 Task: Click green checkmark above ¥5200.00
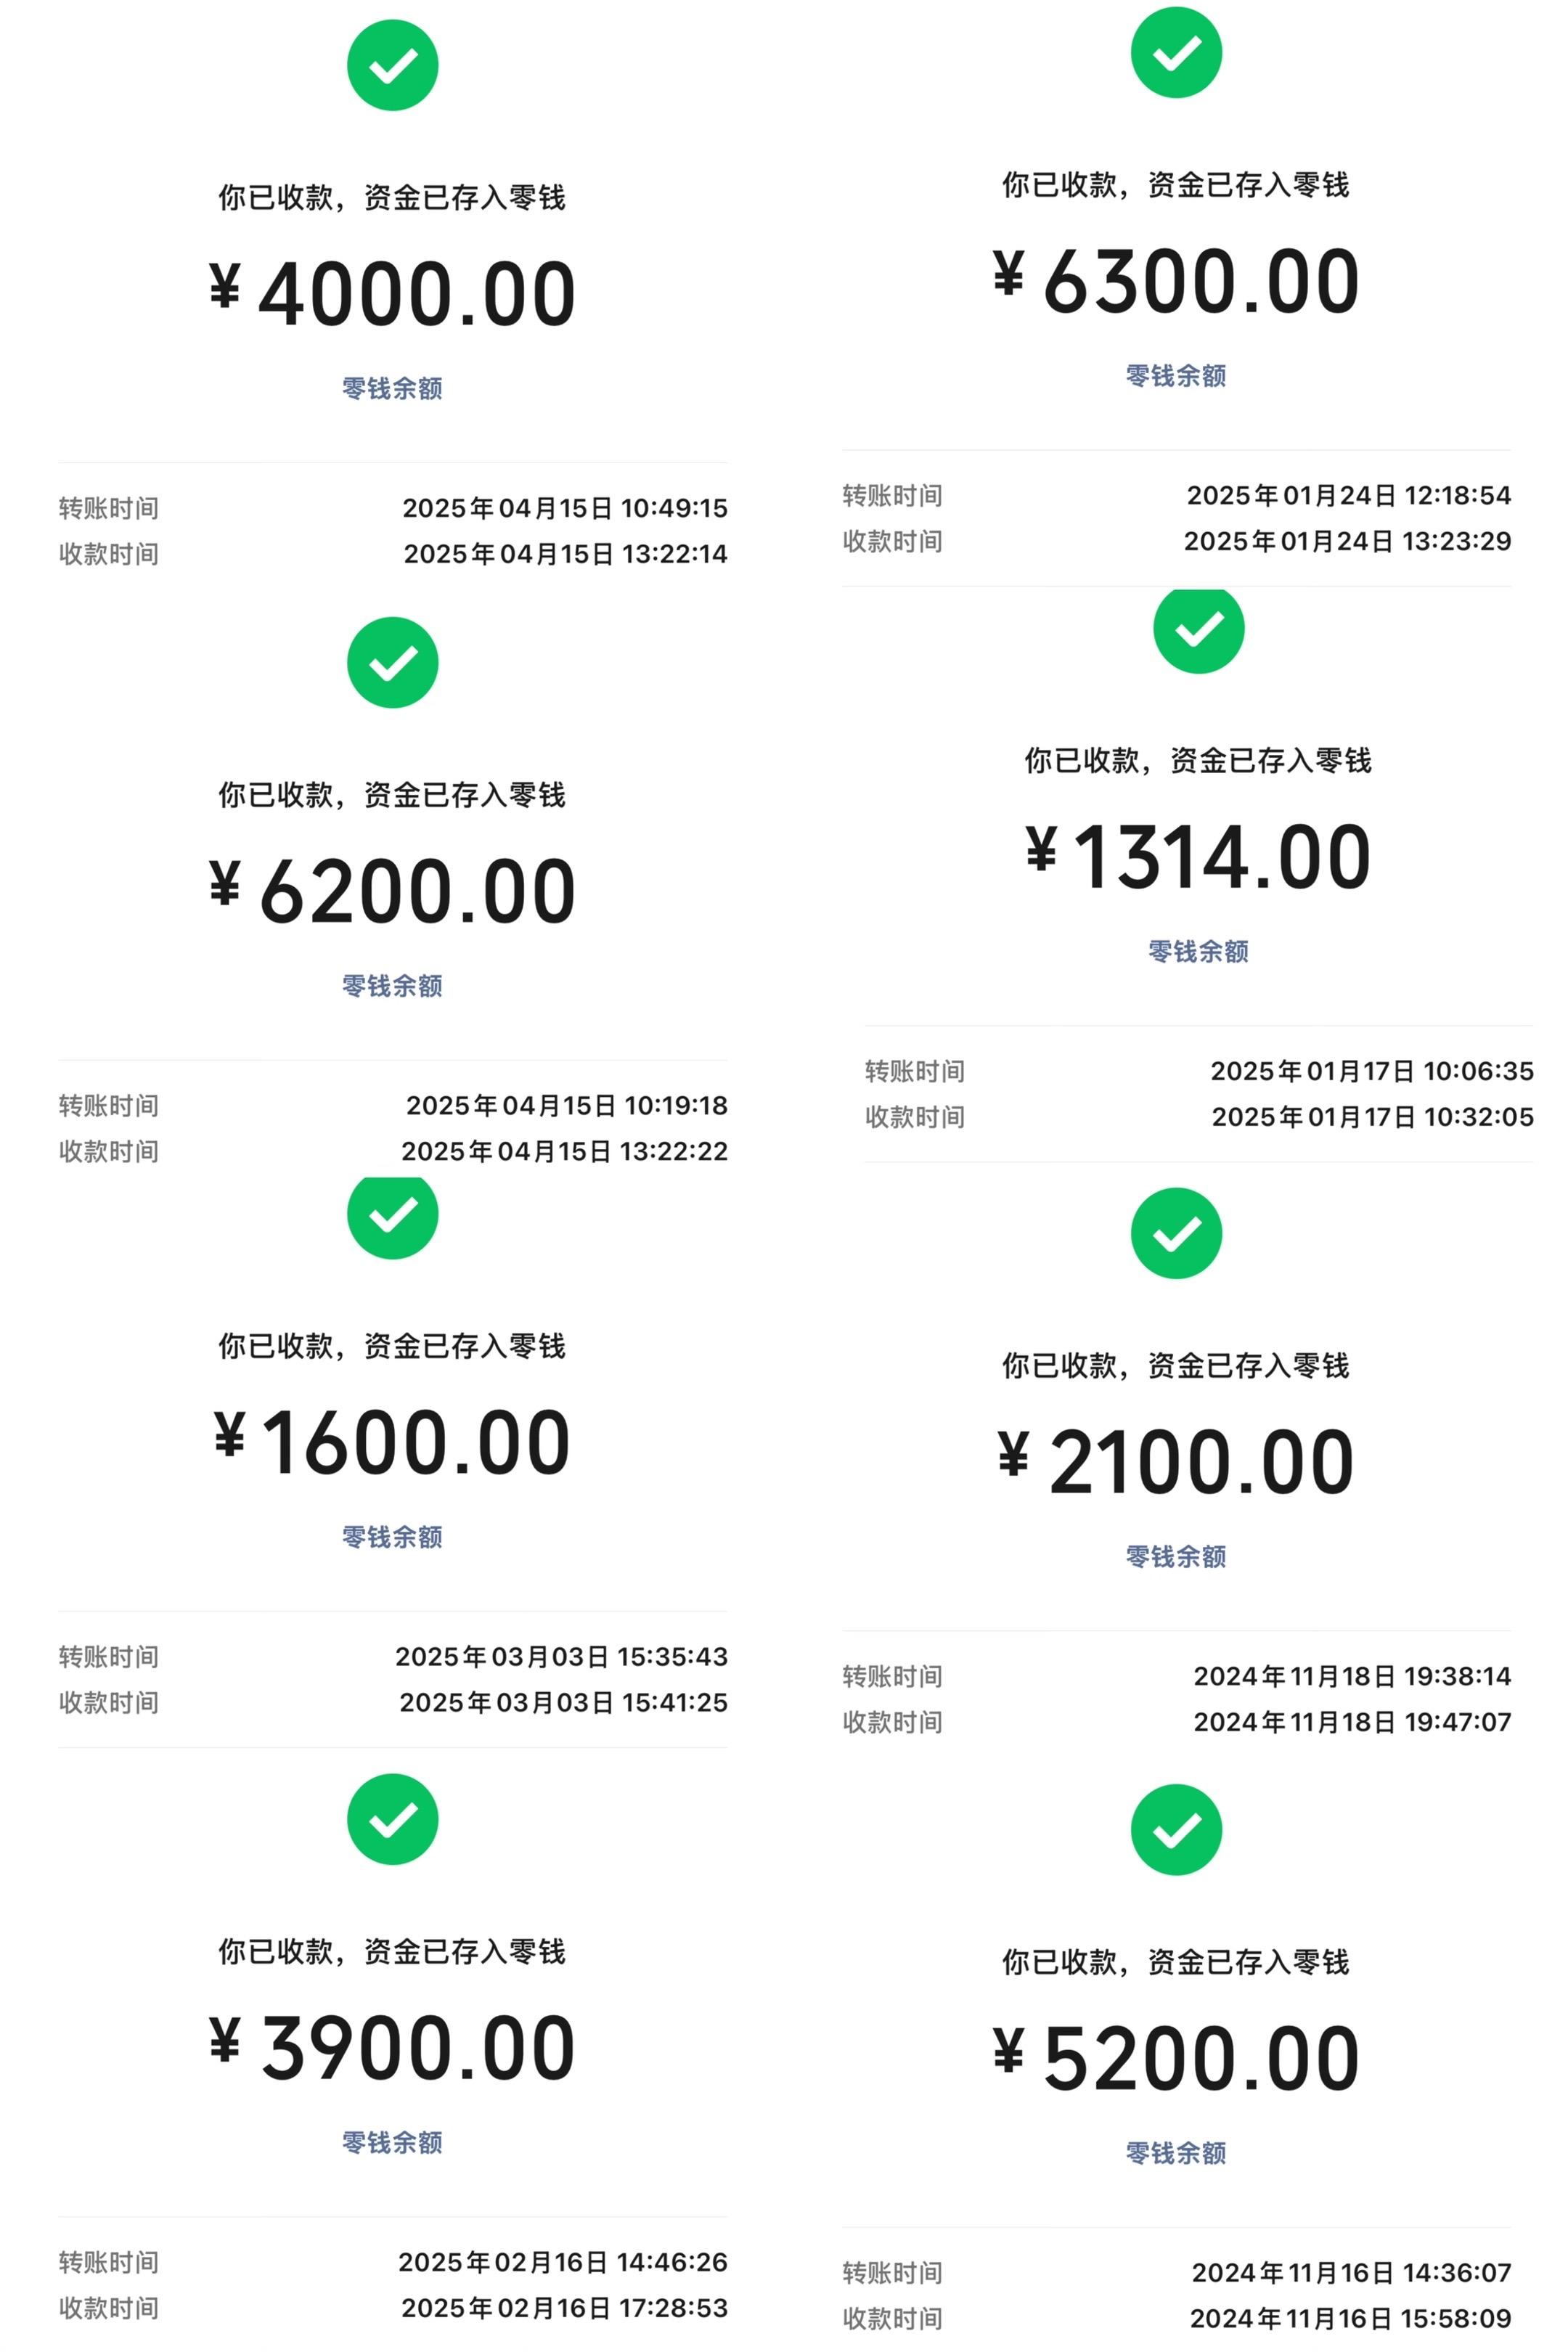tap(1176, 1829)
